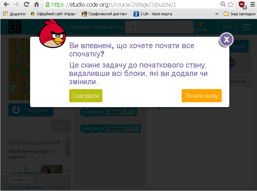Screen dimensions: 257x191
Task: Open the праворуч direction dropdown
Action: [x=122, y=129]
